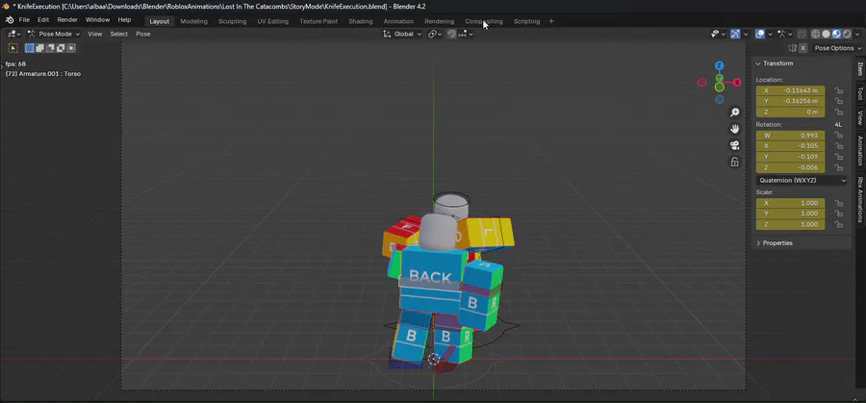Choose the intersect selection mode icon
The height and width of the screenshot is (403, 866).
pos(71,48)
